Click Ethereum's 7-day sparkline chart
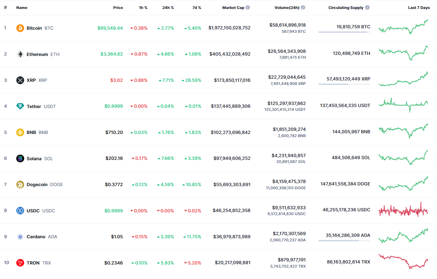Image resolution: width=437 pixels, height=279 pixels. point(403,53)
